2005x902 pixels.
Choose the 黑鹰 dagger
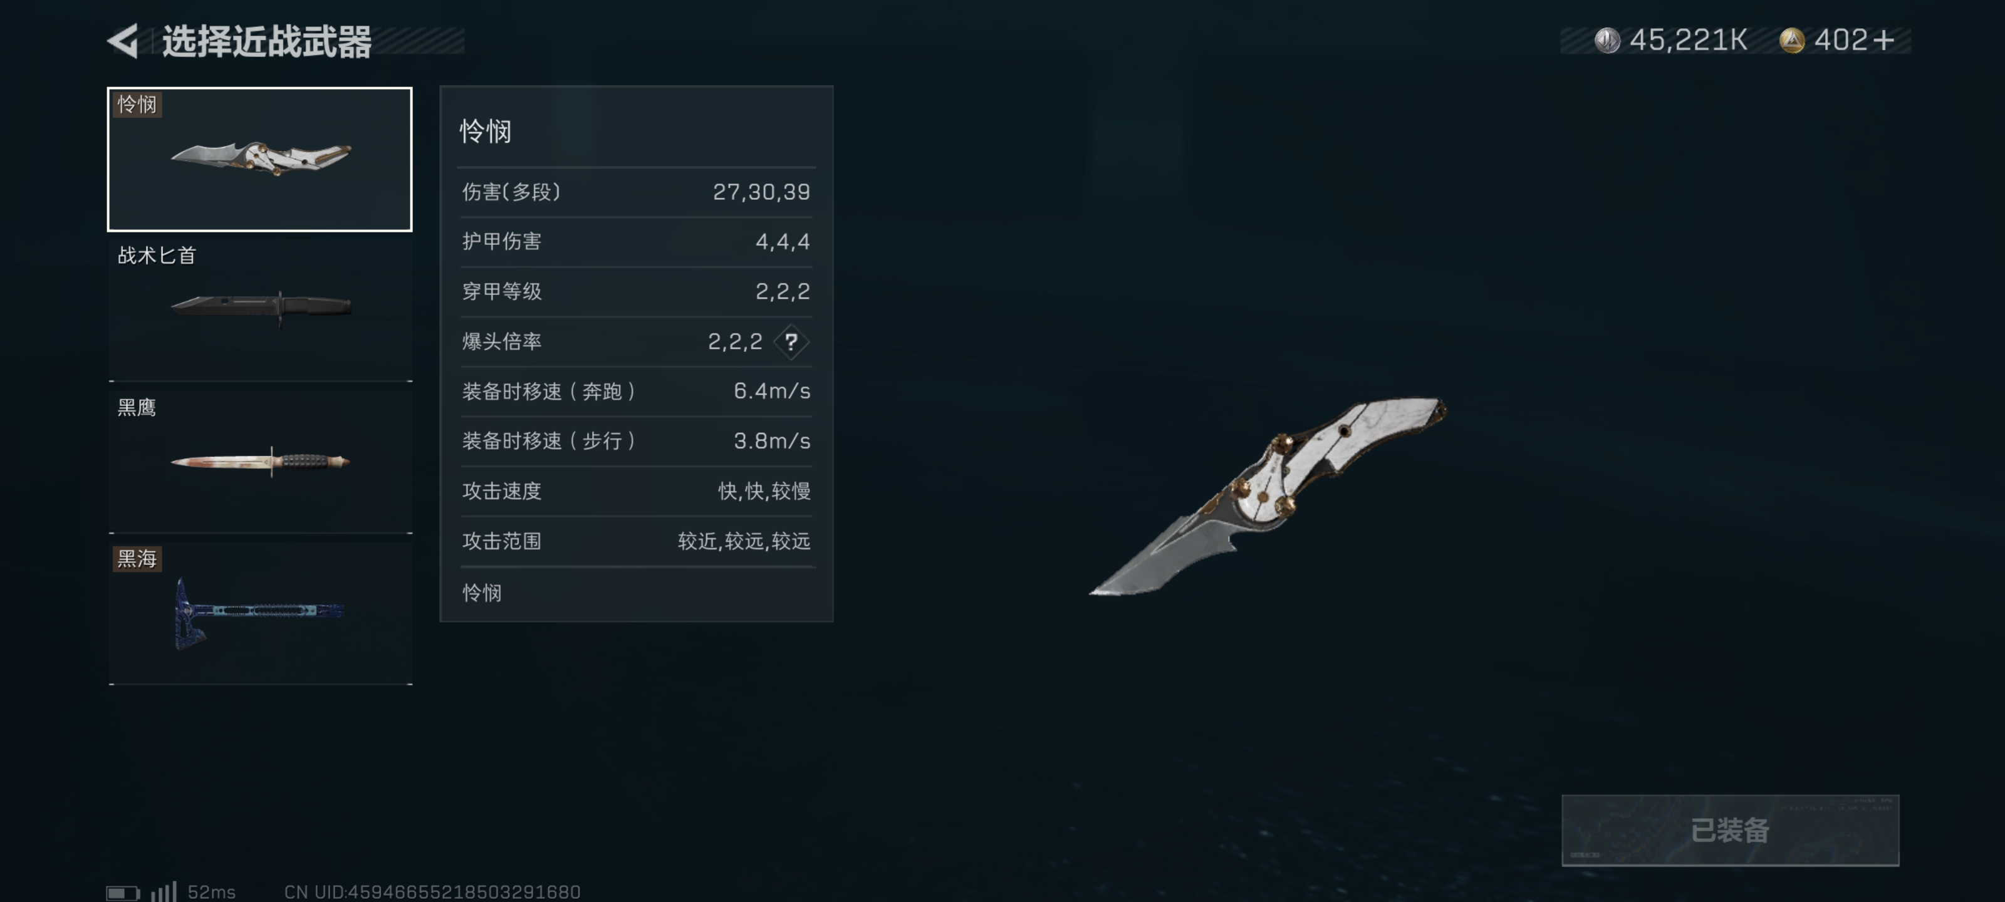pos(260,462)
